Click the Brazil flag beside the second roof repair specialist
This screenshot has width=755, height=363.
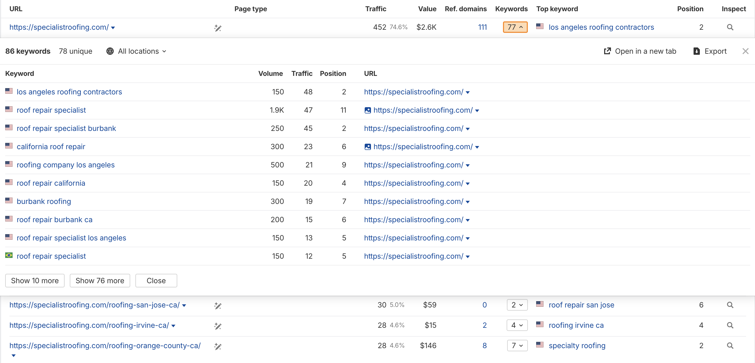[x=9, y=255]
